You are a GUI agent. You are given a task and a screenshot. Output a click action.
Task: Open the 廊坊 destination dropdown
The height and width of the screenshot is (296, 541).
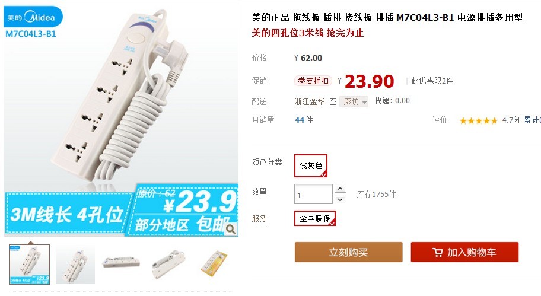tap(354, 101)
